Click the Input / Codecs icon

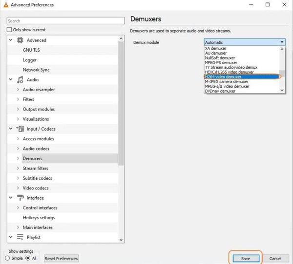pyautogui.click(x=20, y=129)
